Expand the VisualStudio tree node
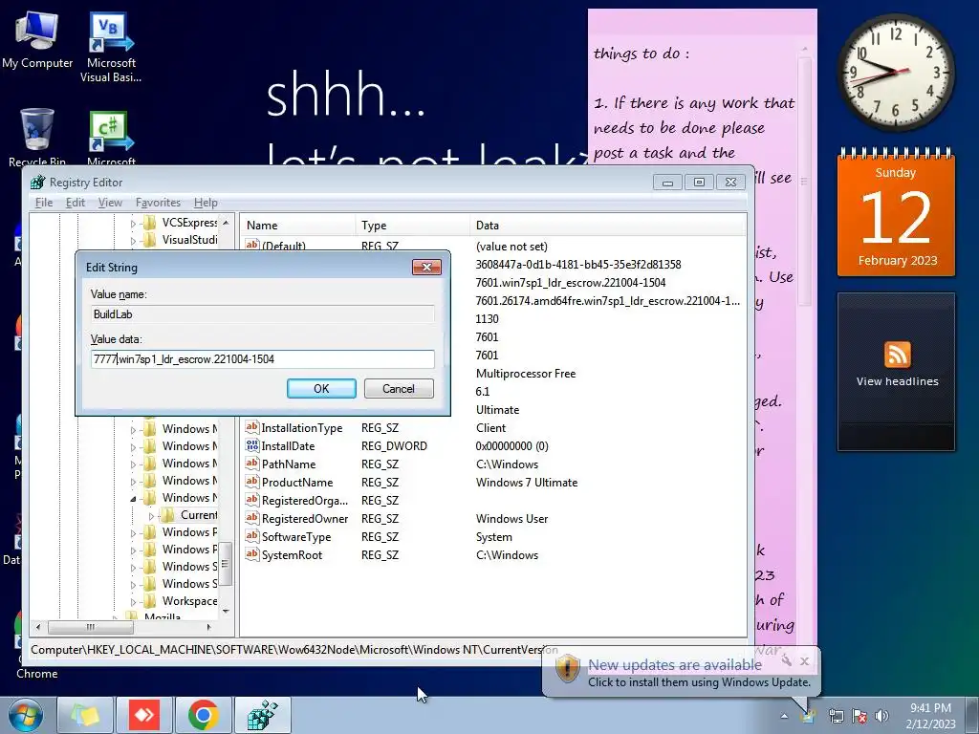The image size is (979, 734). [133, 240]
